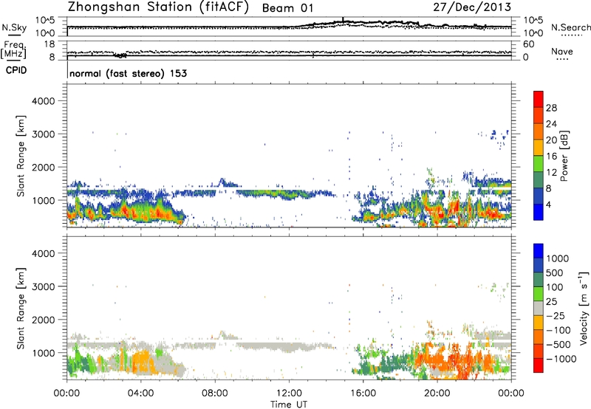Click the 'Power [dB]' colorbar label
This screenshot has height=409, width=591.
564,156
